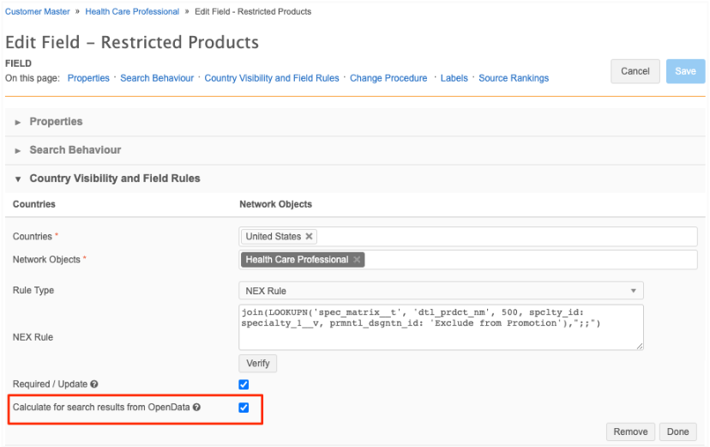Jump to Labels section link
The image size is (710, 447).
point(454,78)
